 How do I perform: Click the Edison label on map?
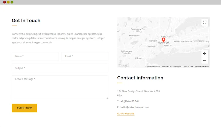tap(139, 58)
